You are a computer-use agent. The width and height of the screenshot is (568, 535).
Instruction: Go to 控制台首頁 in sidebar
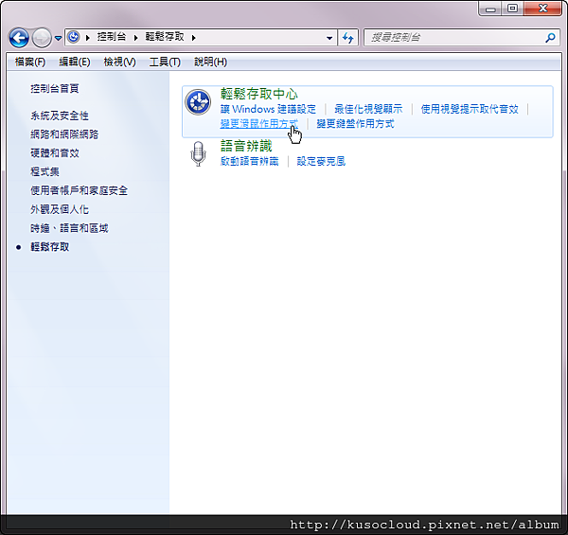click(55, 88)
